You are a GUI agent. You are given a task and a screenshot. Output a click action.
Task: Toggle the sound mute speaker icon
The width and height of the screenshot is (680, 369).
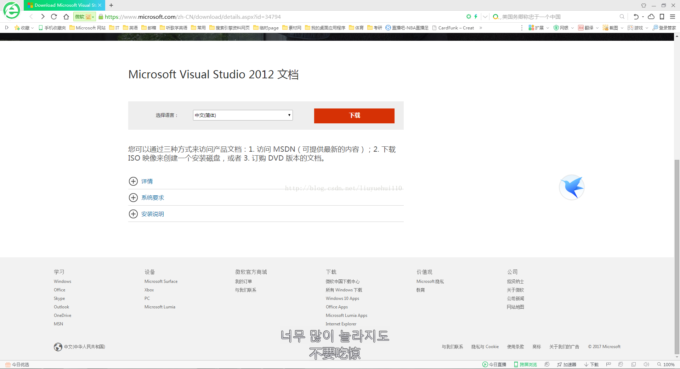pyautogui.click(x=646, y=364)
